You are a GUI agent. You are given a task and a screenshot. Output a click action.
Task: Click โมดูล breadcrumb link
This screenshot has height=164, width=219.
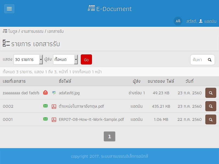click(13, 31)
